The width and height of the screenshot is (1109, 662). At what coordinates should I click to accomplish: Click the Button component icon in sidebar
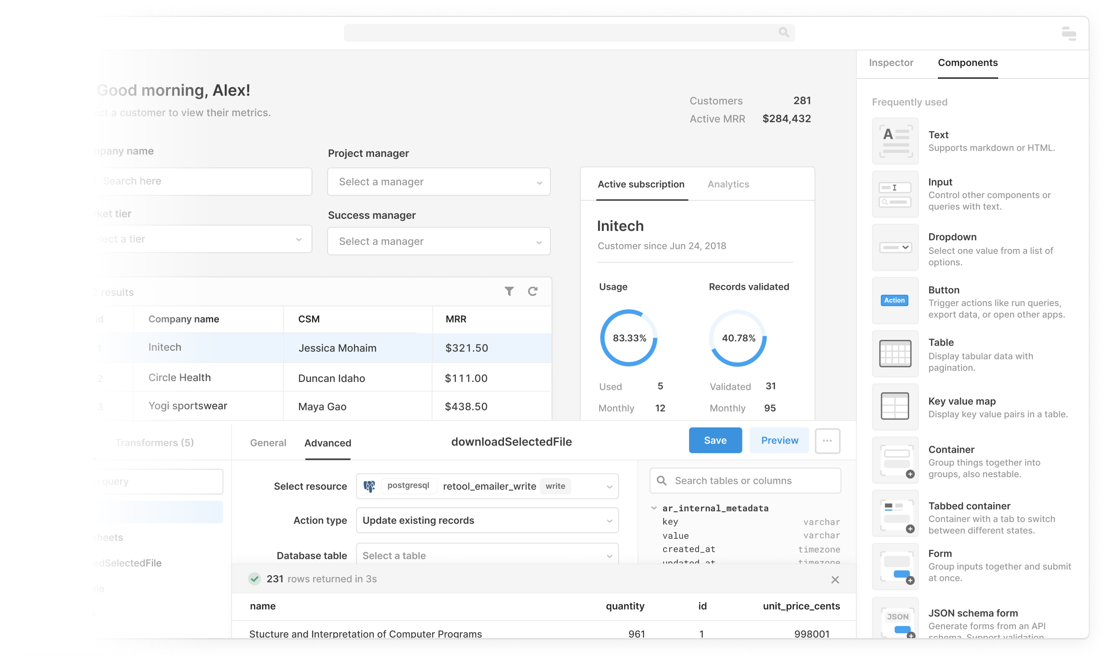894,301
